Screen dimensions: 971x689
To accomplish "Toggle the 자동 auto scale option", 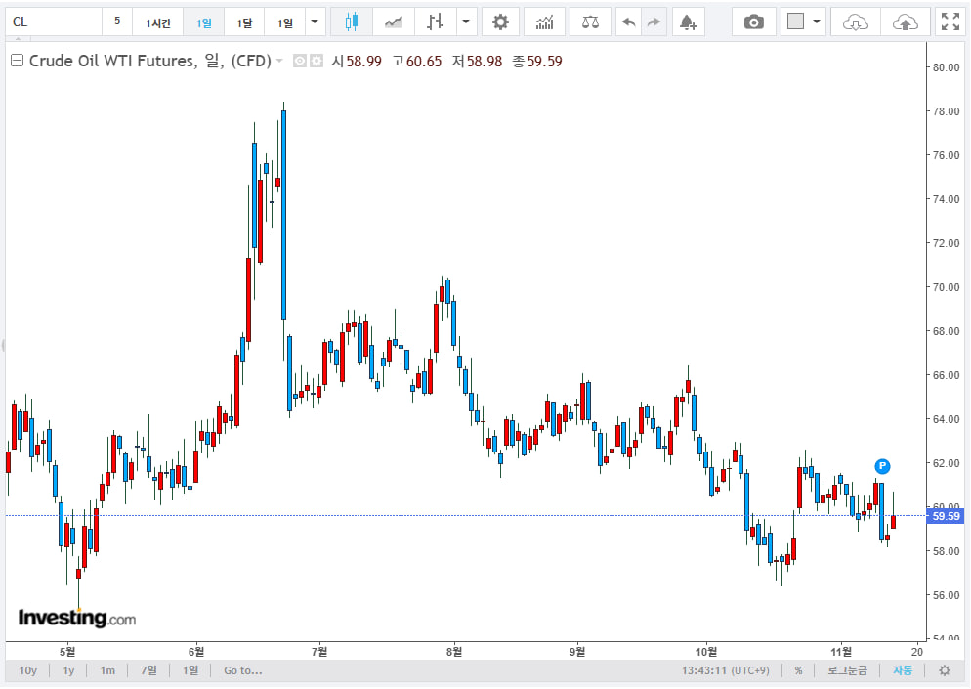I will click(902, 670).
